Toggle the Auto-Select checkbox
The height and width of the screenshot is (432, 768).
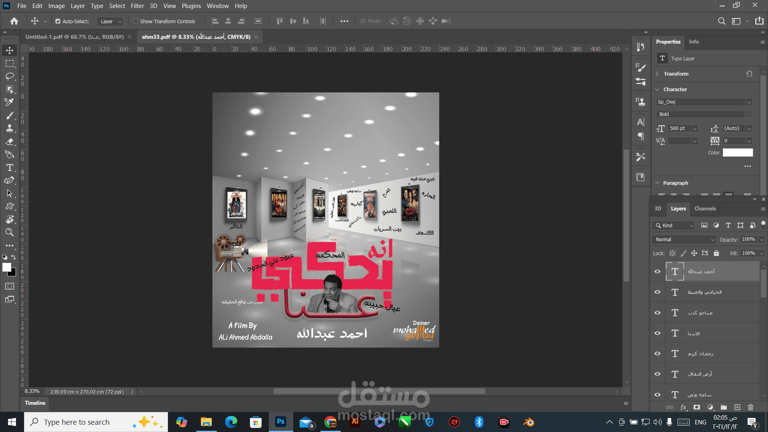58,21
